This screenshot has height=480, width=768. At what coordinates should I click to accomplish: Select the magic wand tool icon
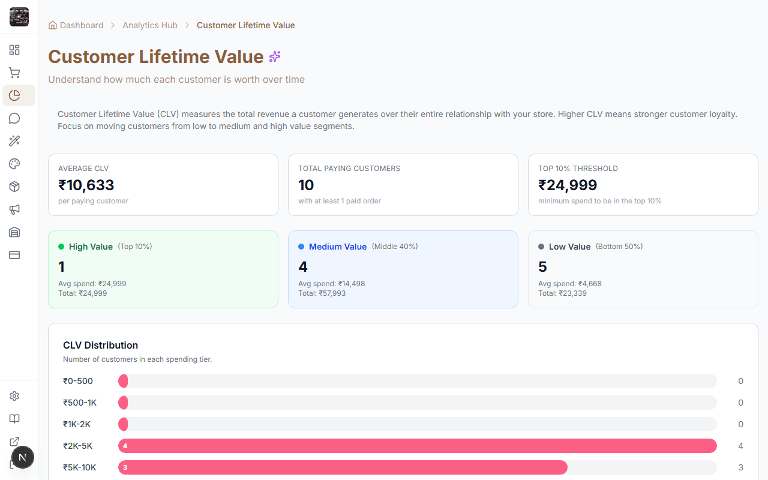pyautogui.click(x=14, y=141)
